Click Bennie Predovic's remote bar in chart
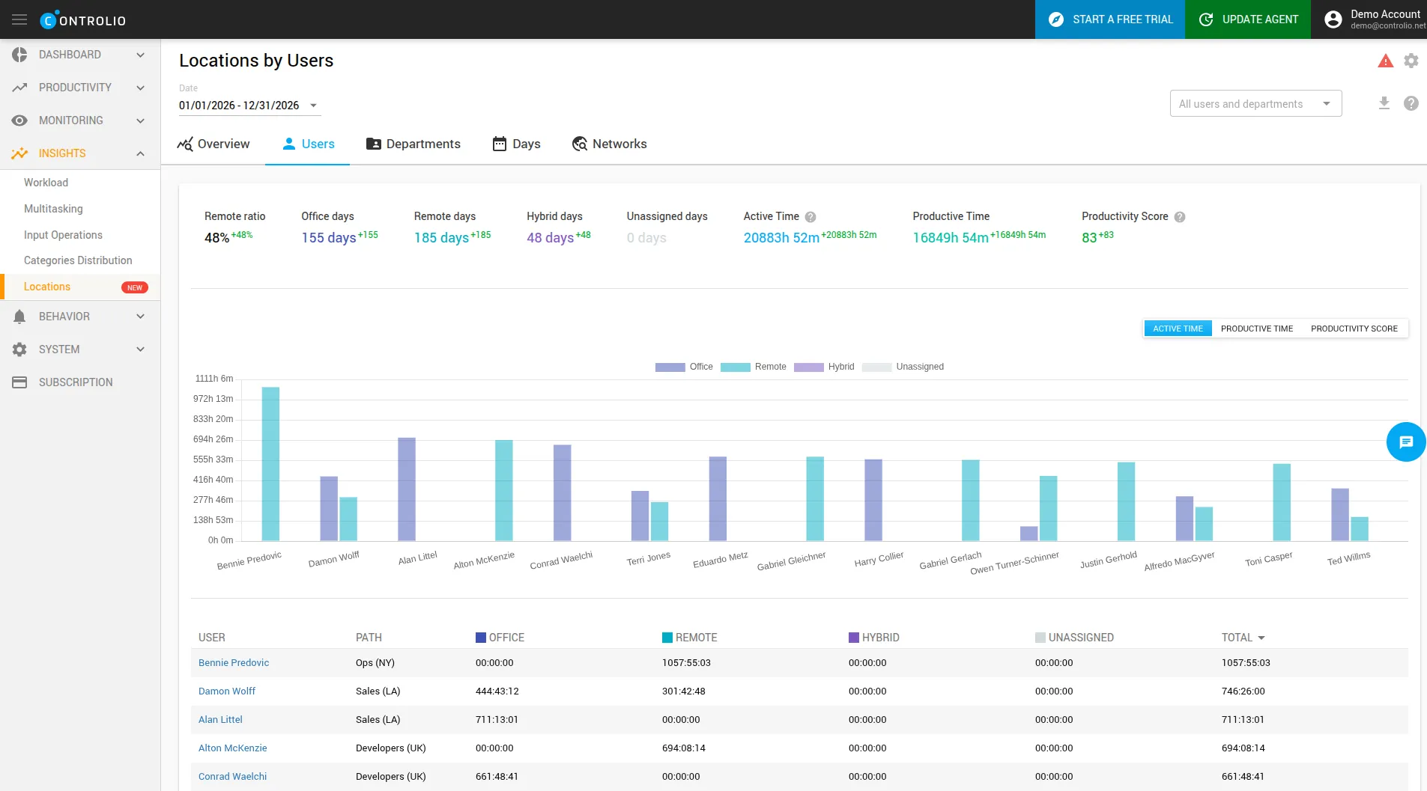This screenshot has height=791, width=1427. pos(270,464)
